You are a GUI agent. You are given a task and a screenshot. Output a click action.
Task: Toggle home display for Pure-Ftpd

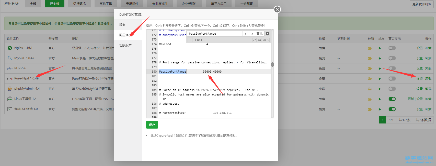coord(392,79)
